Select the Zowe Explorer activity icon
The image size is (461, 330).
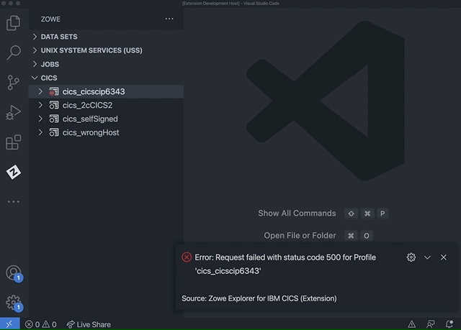[13, 172]
